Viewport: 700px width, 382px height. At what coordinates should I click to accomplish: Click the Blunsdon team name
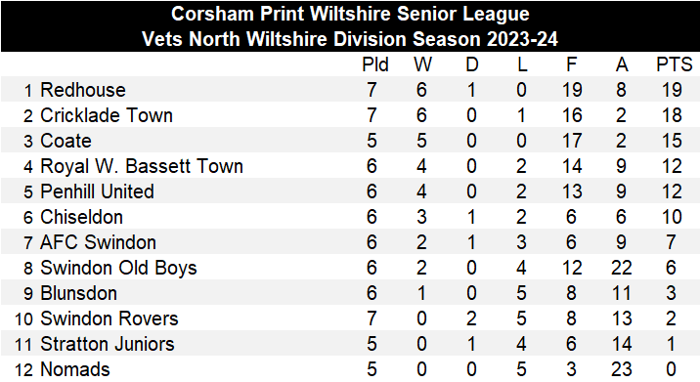79,294
